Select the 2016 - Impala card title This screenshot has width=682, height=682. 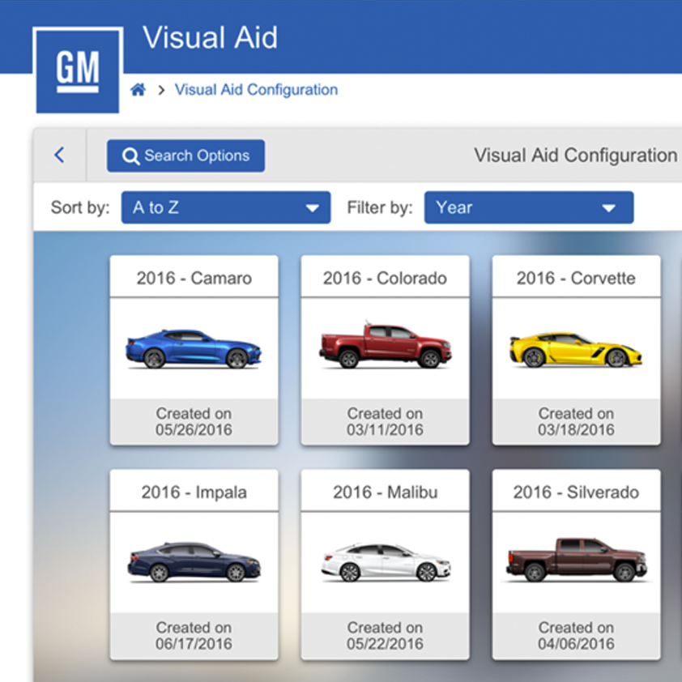click(x=194, y=492)
